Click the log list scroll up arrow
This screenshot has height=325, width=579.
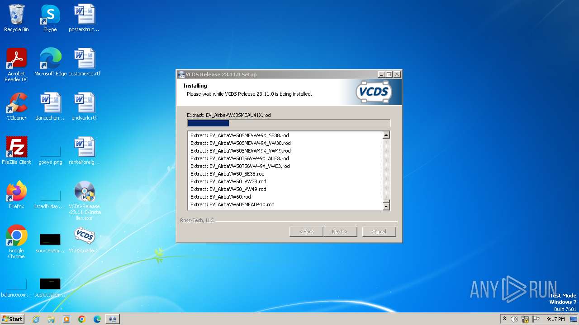coord(386,135)
